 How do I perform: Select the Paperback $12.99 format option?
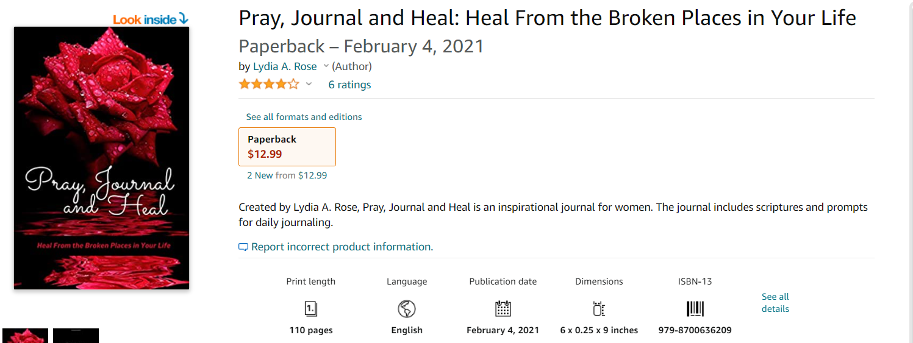[x=287, y=147]
